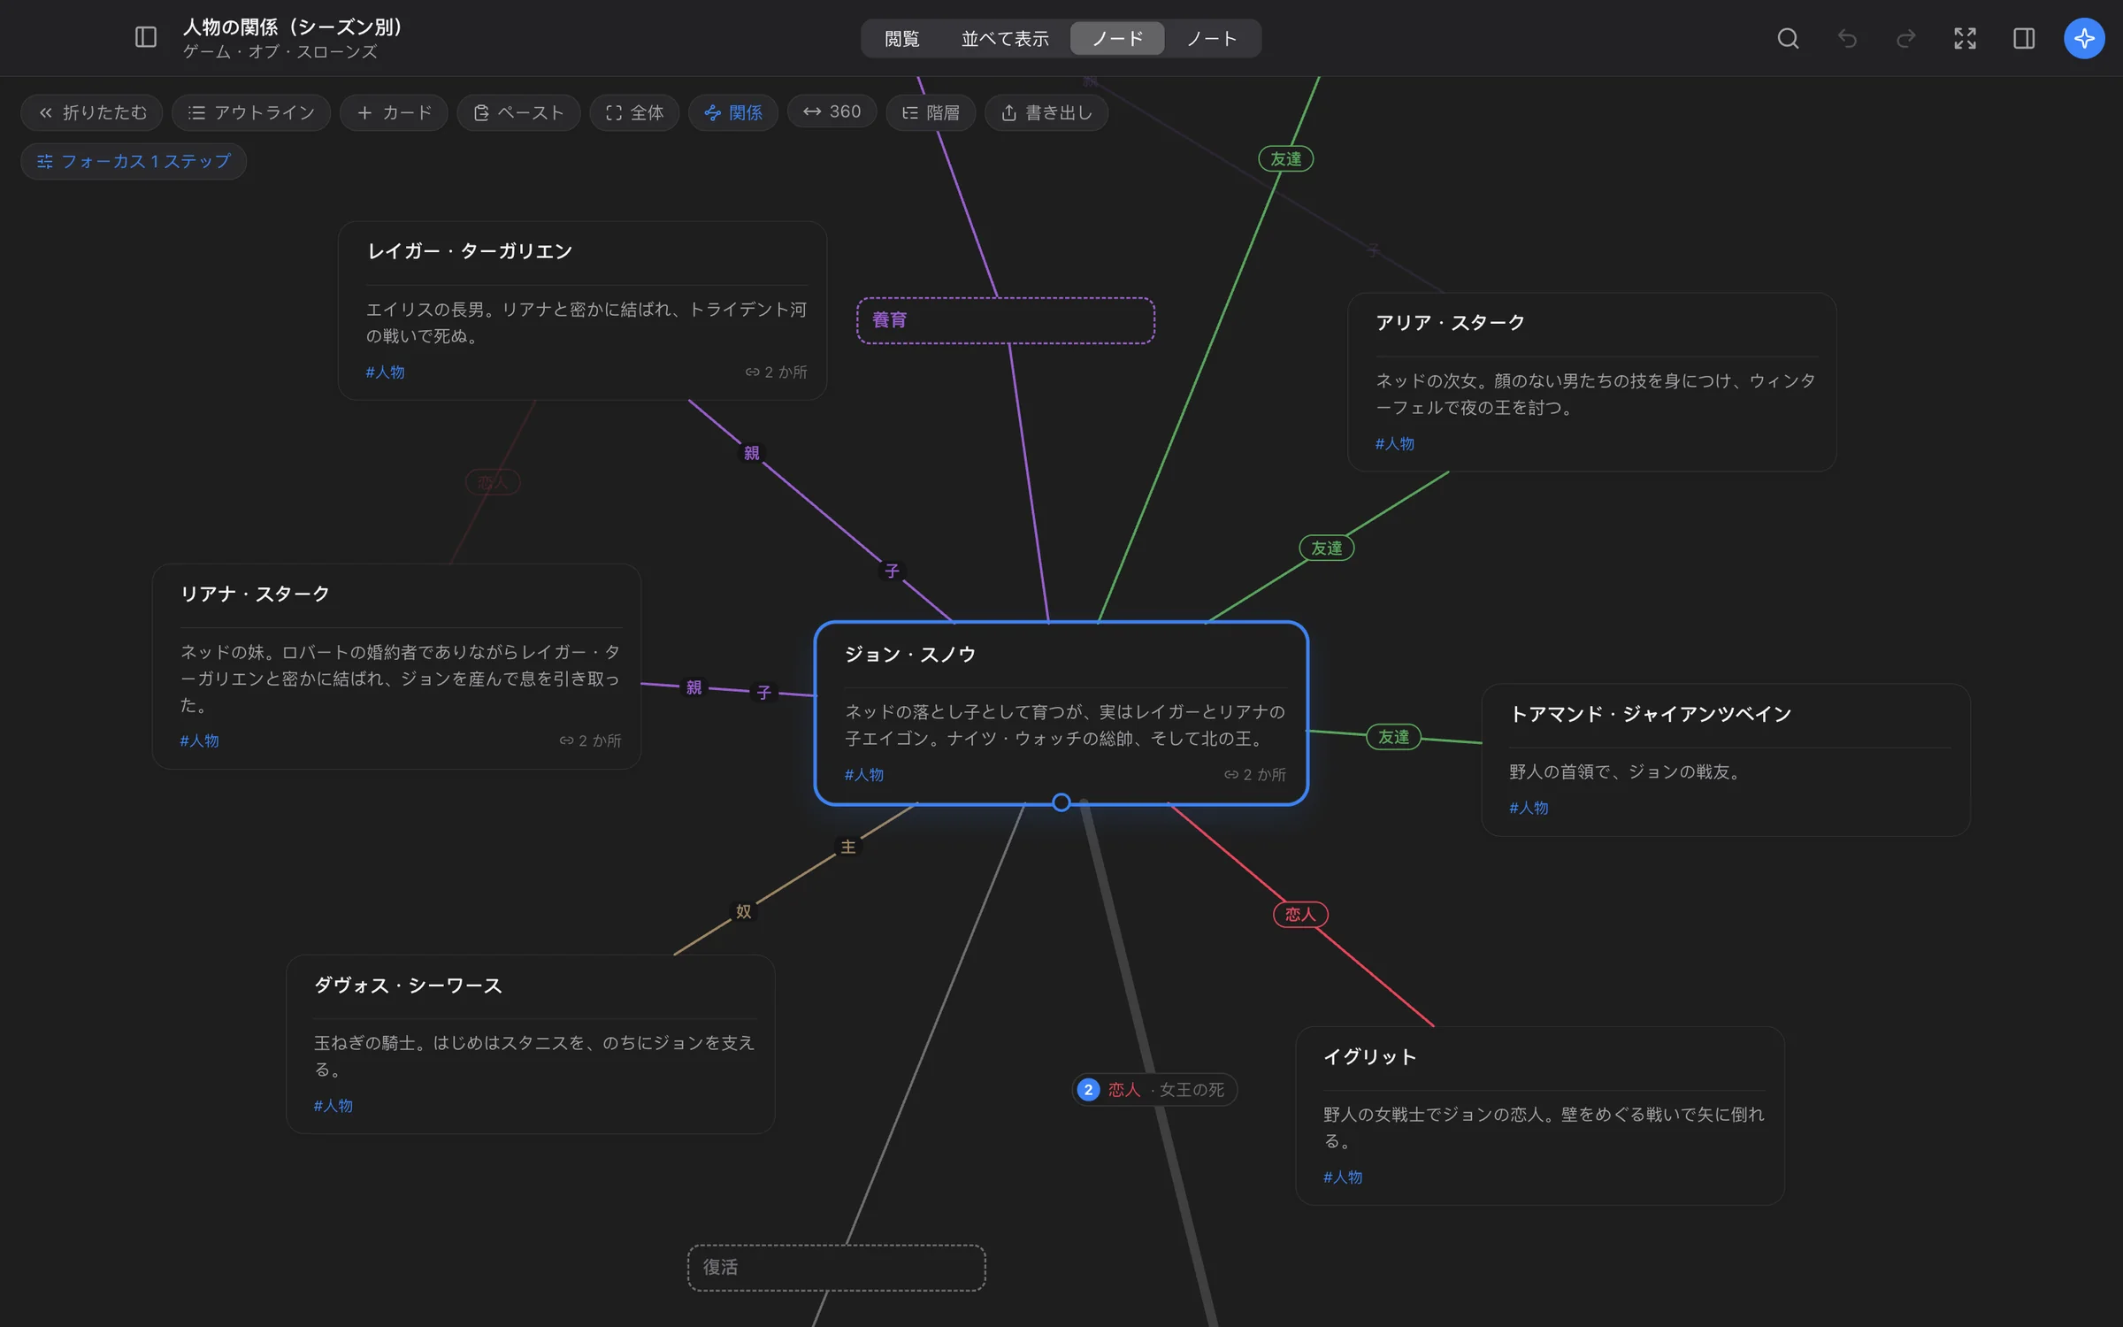
Task: Open 2 か所 links on リアナ card
Action: (590, 740)
